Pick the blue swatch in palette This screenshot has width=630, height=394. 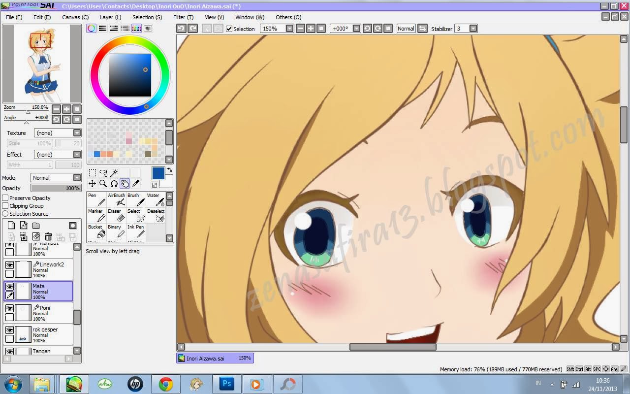pyautogui.click(x=97, y=154)
